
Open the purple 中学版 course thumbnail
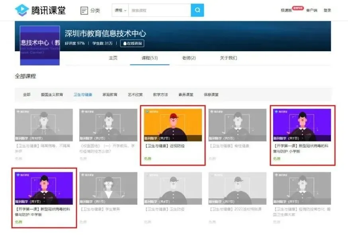pos(44,188)
